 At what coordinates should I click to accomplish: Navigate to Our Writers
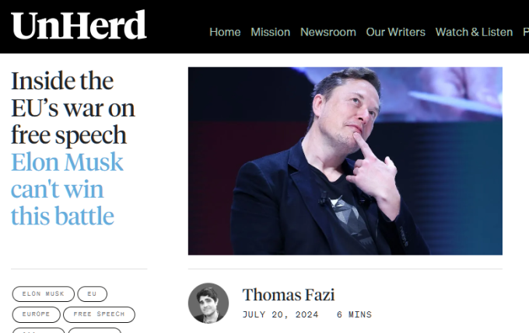point(395,32)
